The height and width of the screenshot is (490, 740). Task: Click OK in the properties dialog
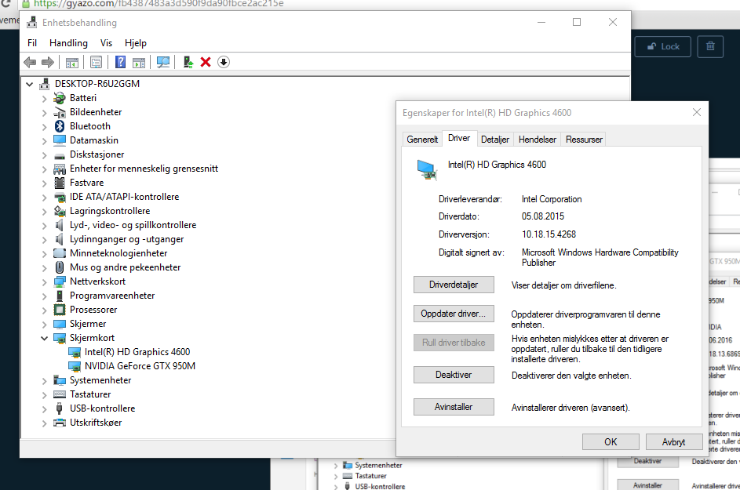tap(611, 442)
